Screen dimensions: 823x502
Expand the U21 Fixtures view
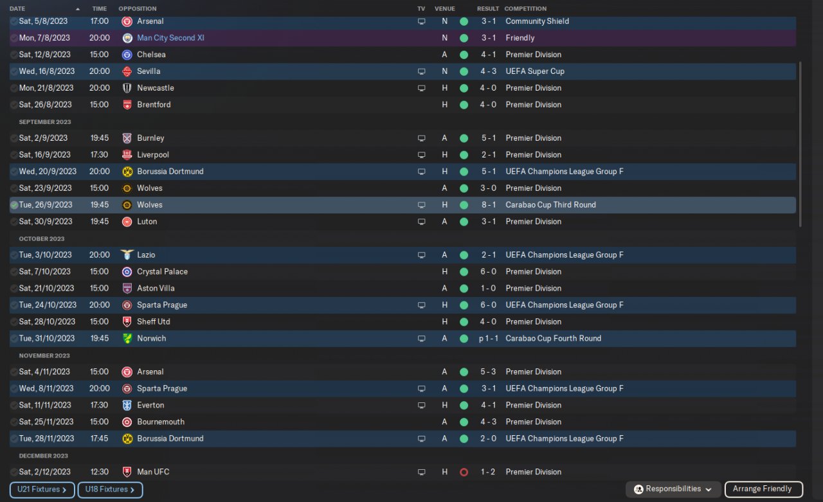tap(42, 490)
